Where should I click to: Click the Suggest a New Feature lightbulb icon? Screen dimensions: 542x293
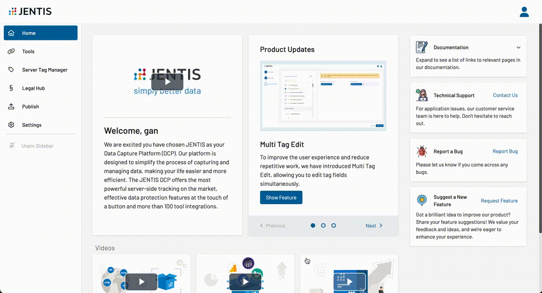pyautogui.click(x=422, y=200)
